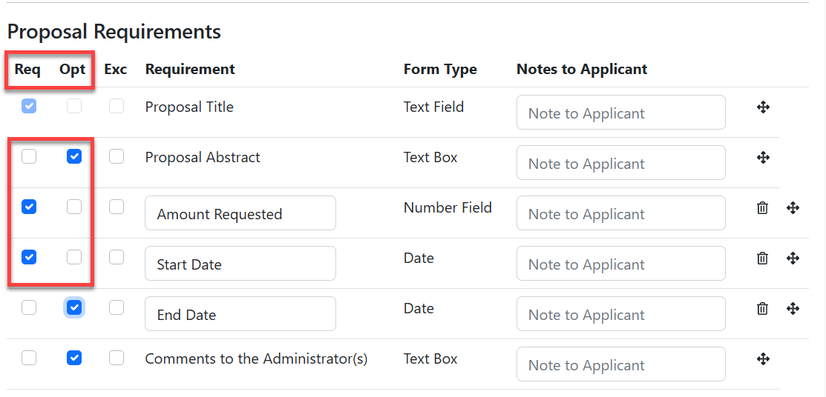The height and width of the screenshot is (397, 826).
Task: Uncheck the Opt box for End Date
Action: point(74,307)
